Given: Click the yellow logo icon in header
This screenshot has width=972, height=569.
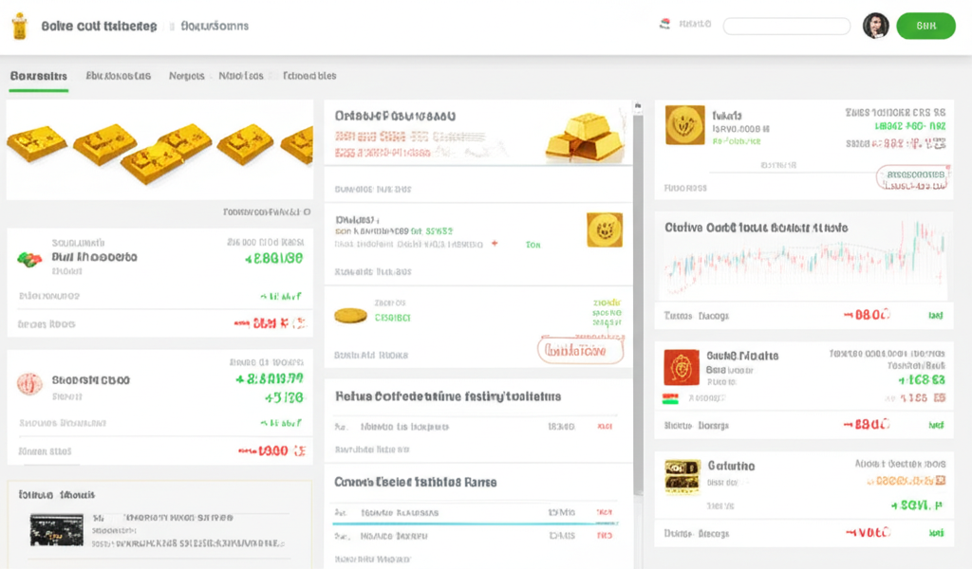Looking at the screenshot, I should coord(18,26).
